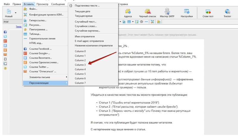Open the Настройки settings tool

[x=187, y=13]
